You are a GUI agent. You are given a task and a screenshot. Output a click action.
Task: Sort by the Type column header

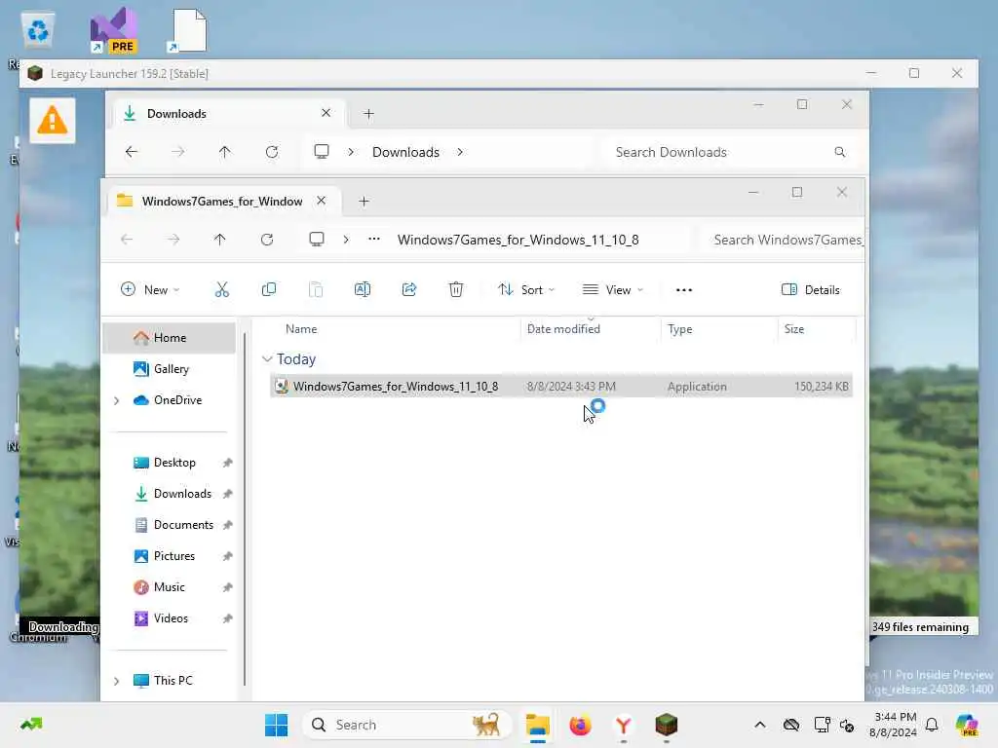click(679, 329)
